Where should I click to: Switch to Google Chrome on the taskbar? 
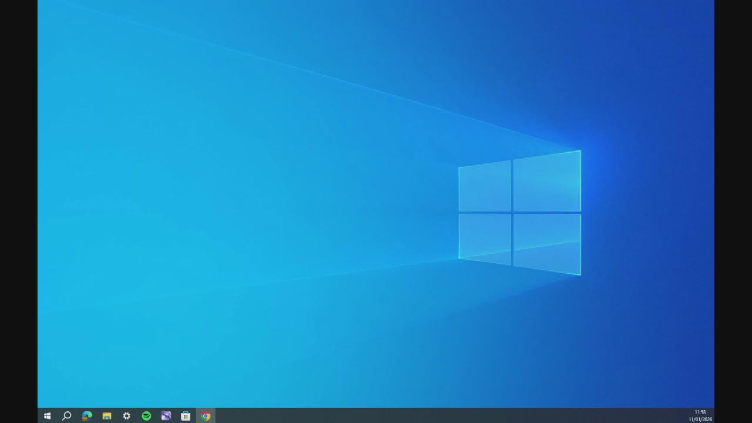click(x=206, y=416)
